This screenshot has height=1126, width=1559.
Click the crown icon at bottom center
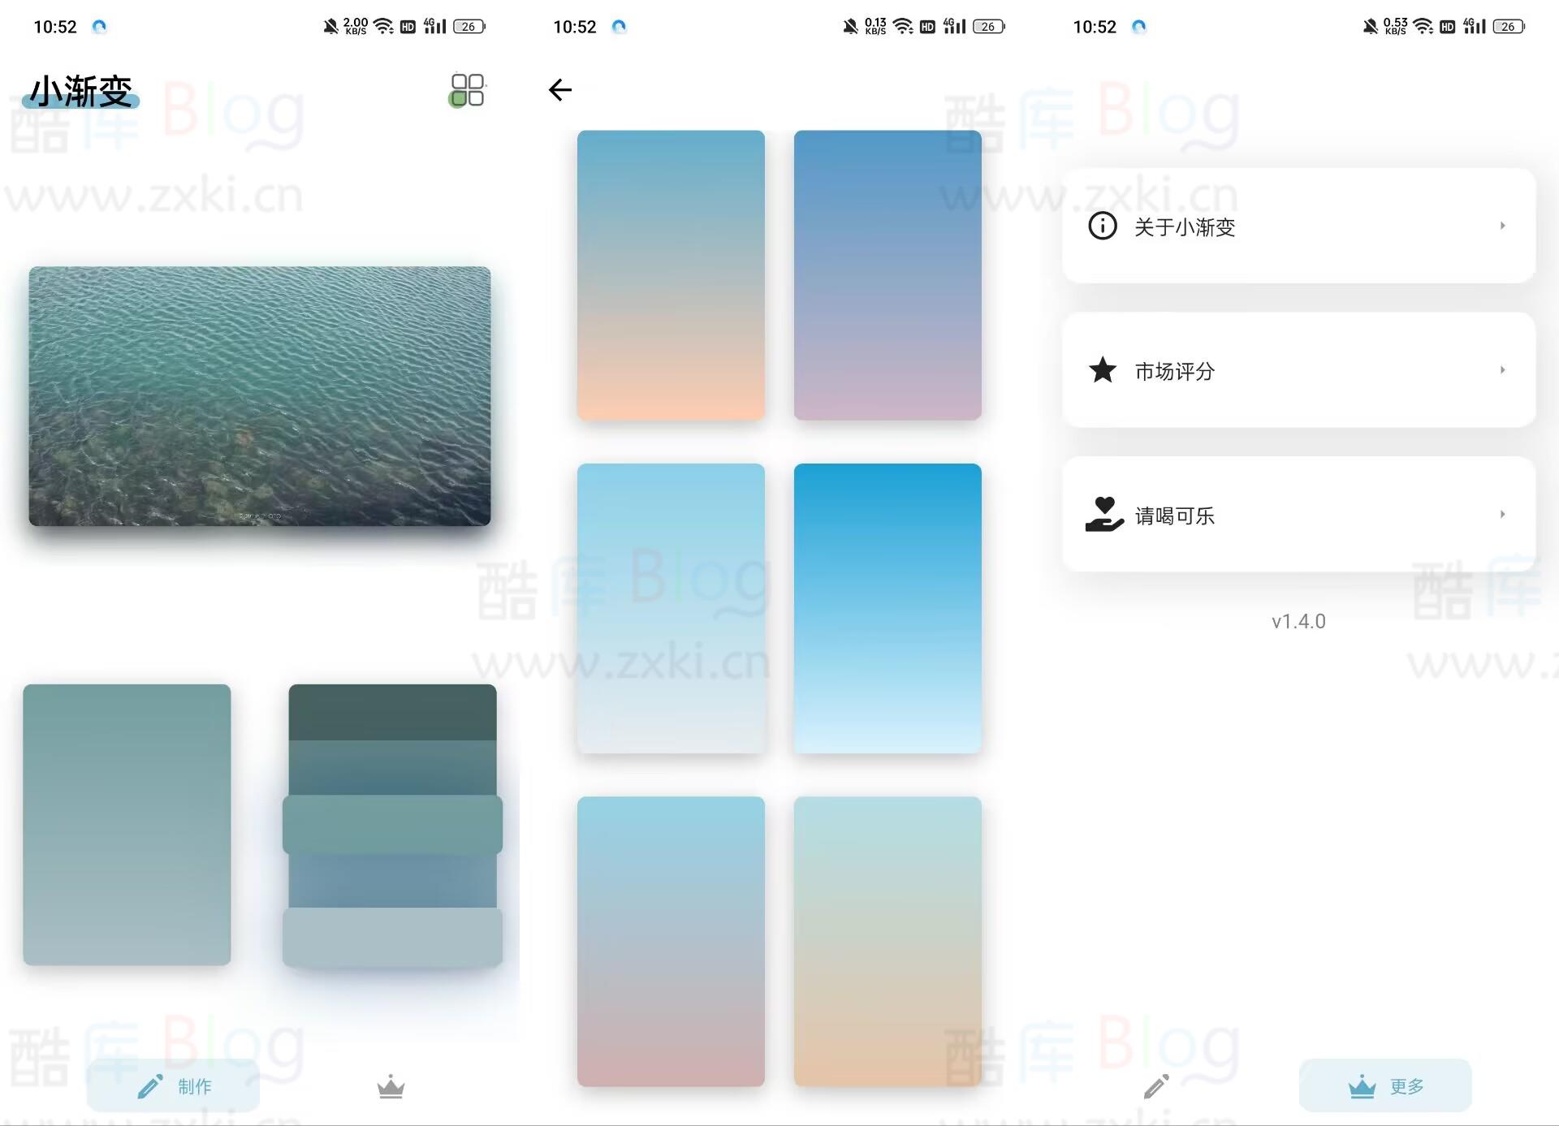[391, 1088]
